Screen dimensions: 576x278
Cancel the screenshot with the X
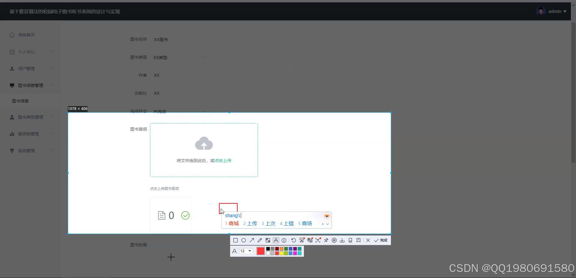pyautogui.click(x=368, y=240)
